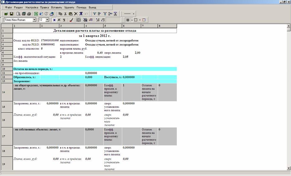Click the Помощь menu item
Screen dimensions: 291x176
tap(81, 7)
